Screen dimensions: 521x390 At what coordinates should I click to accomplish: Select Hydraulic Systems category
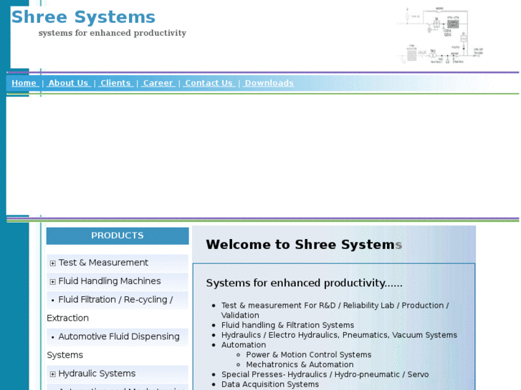[x=97, y=374]
